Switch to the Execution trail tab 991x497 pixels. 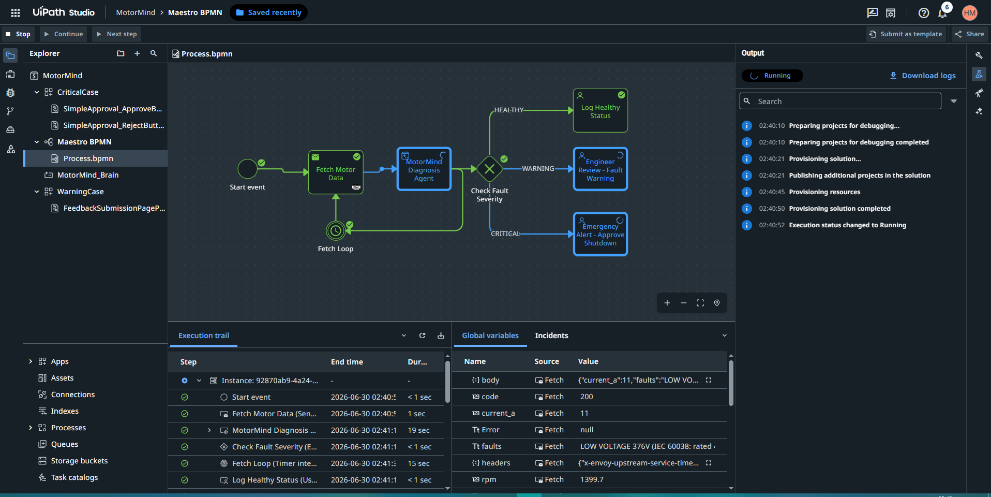point(204,335)
